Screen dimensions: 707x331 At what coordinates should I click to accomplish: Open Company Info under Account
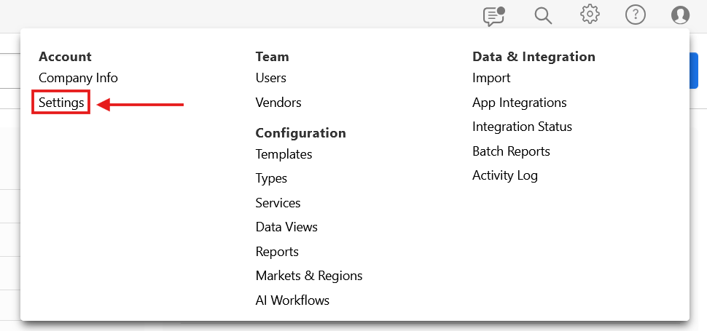tap(78, 78)
